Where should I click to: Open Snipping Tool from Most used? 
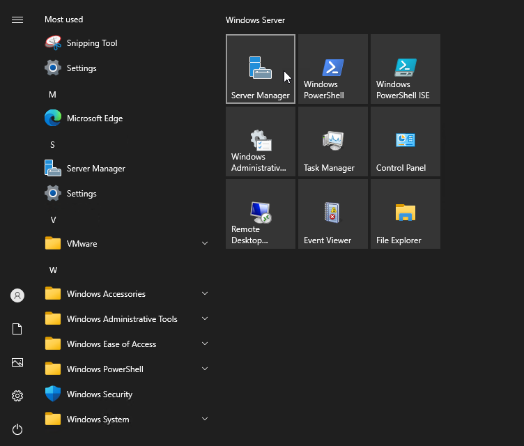(x=128, y=43)
